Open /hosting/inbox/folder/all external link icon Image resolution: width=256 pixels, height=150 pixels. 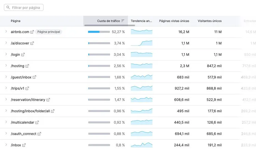coord(53,111)
